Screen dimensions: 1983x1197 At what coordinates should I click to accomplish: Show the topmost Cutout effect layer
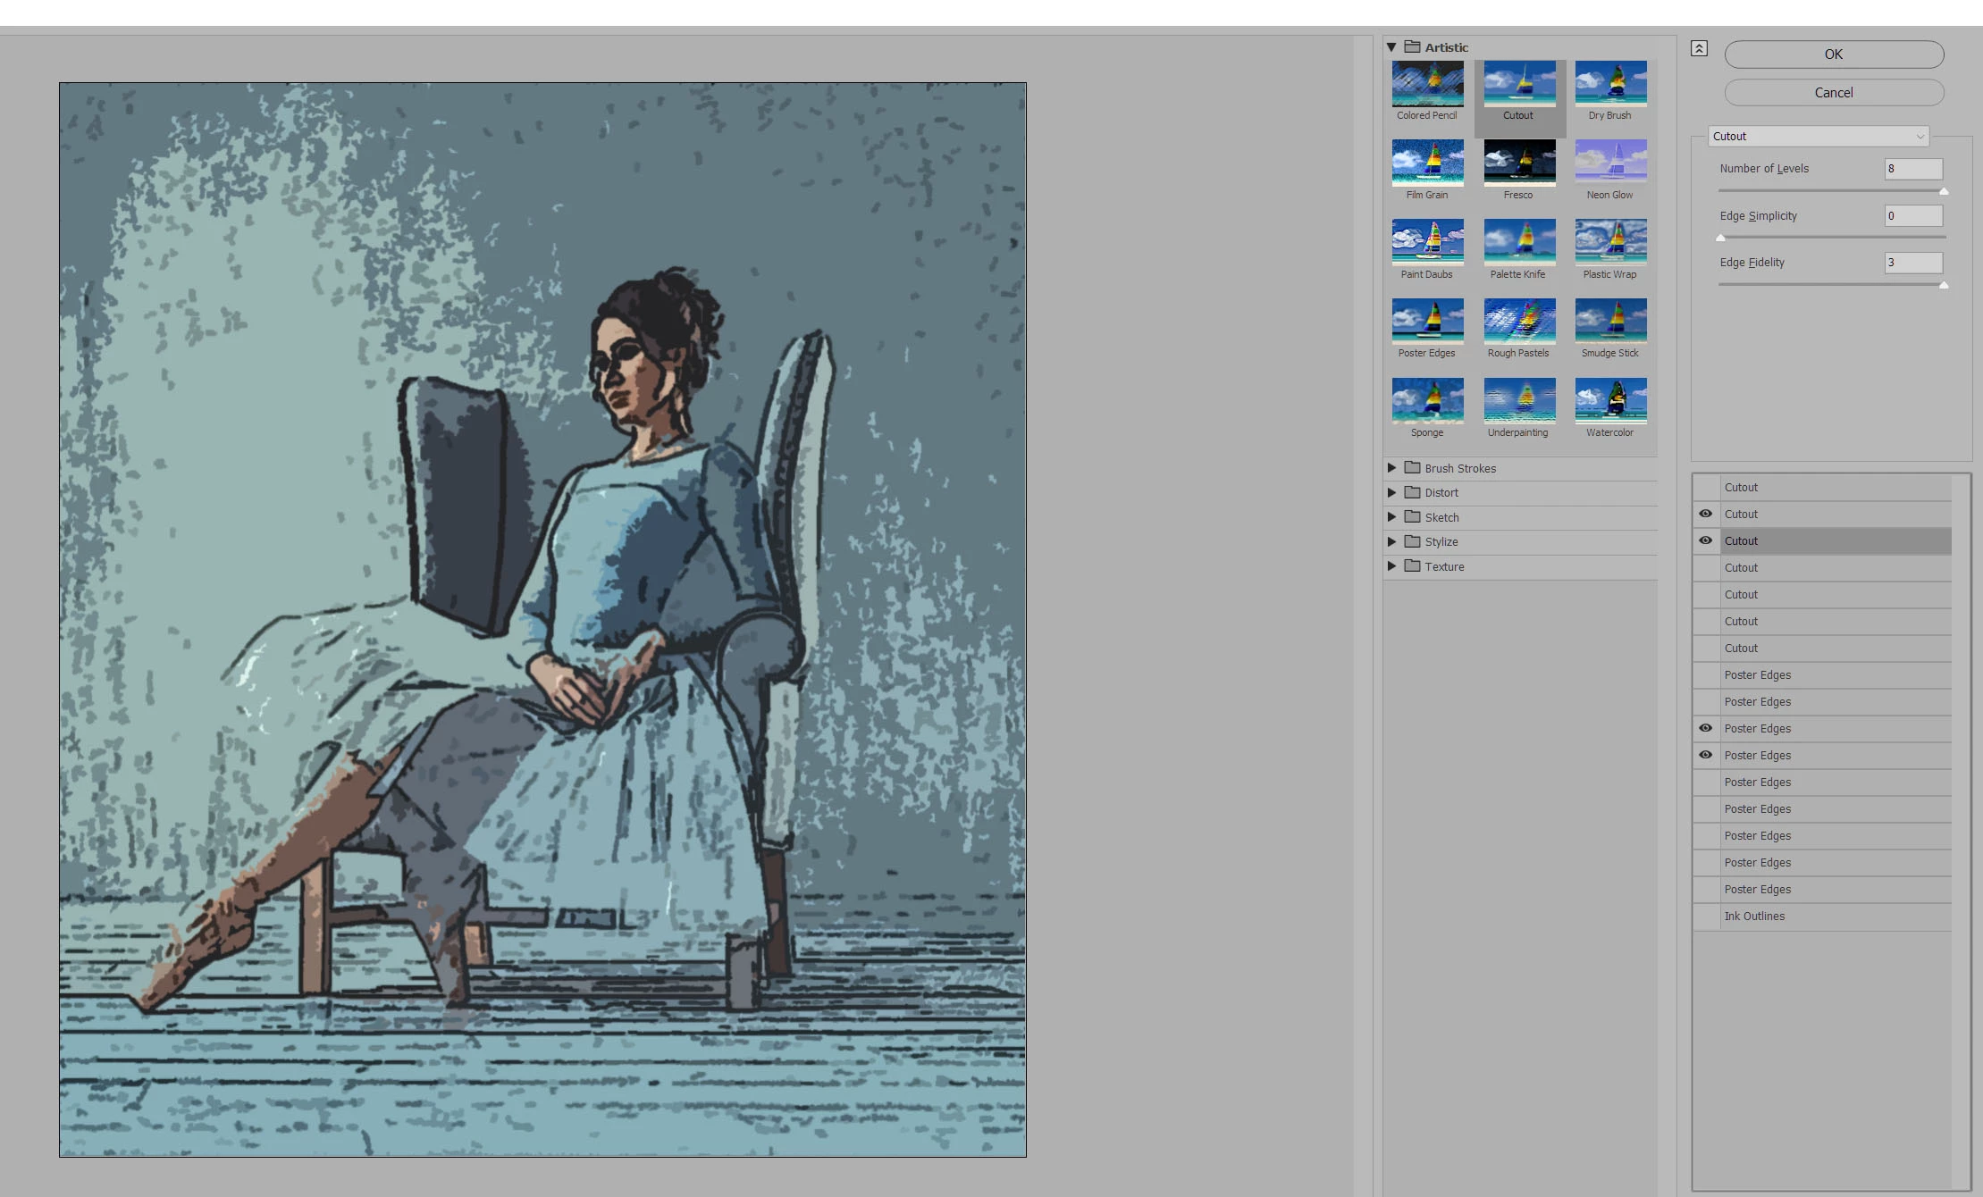pyautogui.click(x=1705, y=487)
